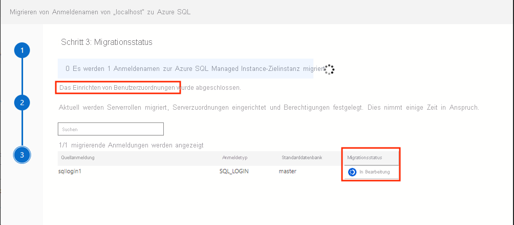Image resolution: width=514 pixels, height=225 pixels.
Task: Sort by Quellanmeldung column header
Action: coord(78,158)
